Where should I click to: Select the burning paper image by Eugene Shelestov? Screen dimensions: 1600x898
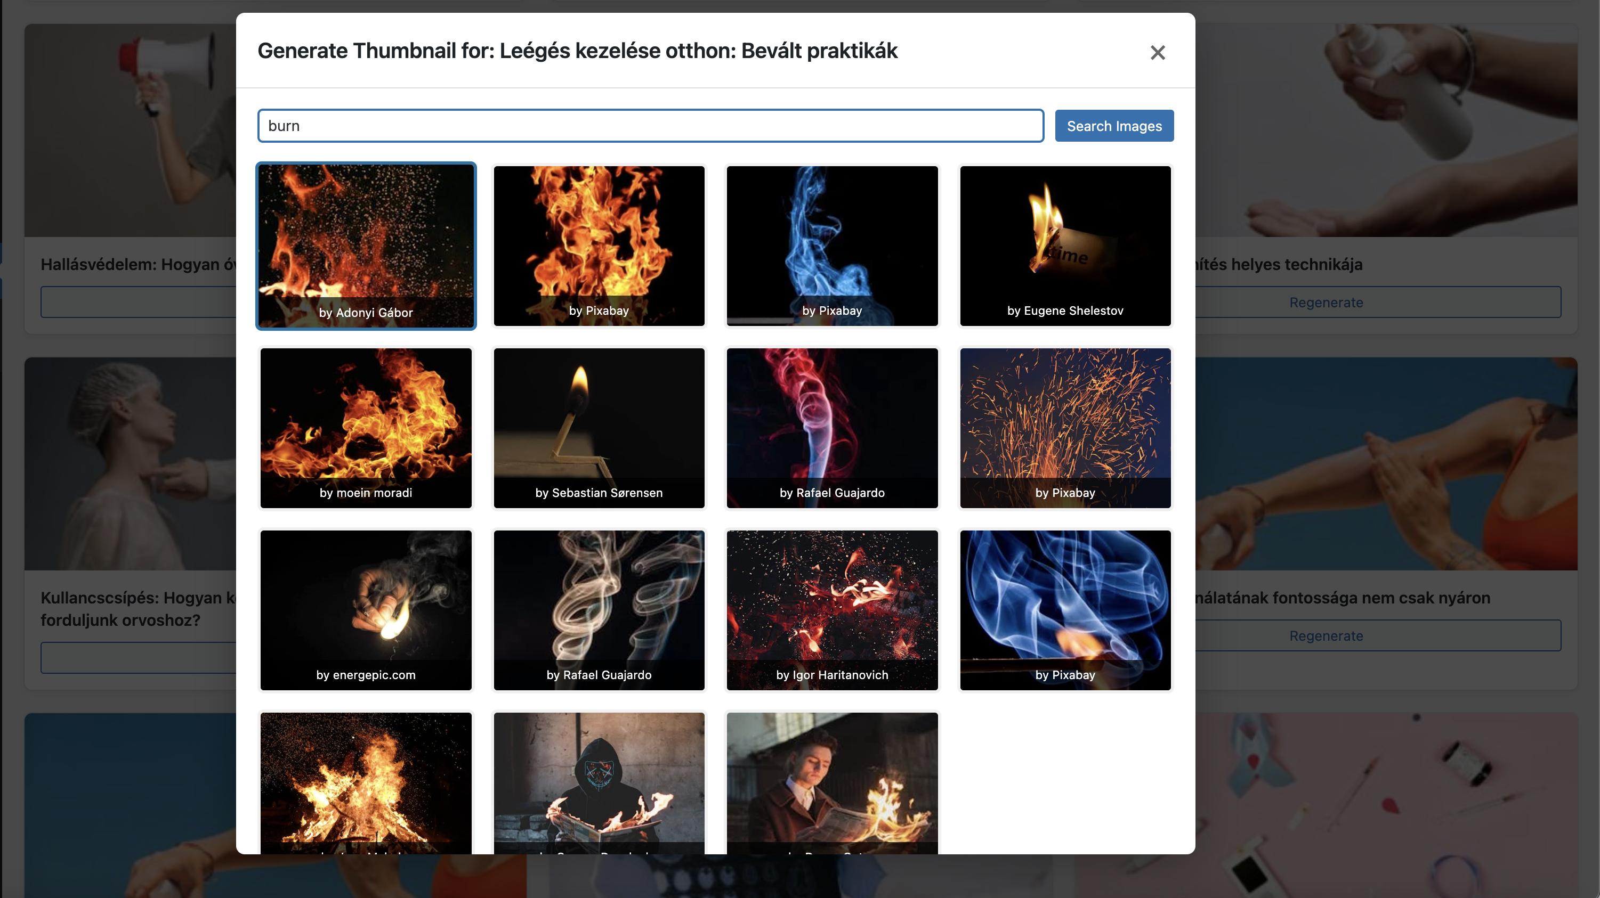coord(1065,246)
